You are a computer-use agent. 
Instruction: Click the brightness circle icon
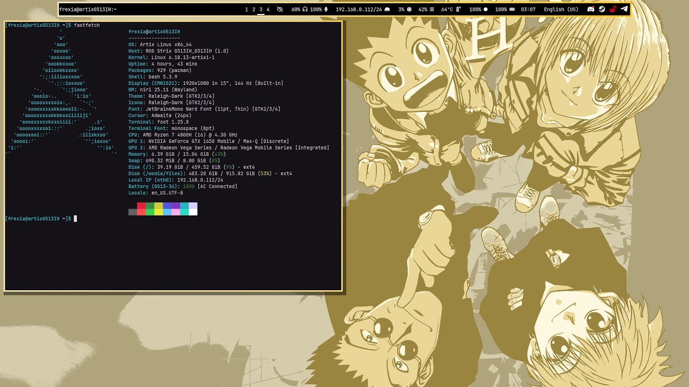486,9
